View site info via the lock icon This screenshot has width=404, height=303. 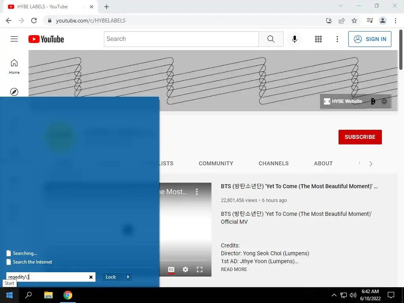pyautogui.click(x=50, y=21)
